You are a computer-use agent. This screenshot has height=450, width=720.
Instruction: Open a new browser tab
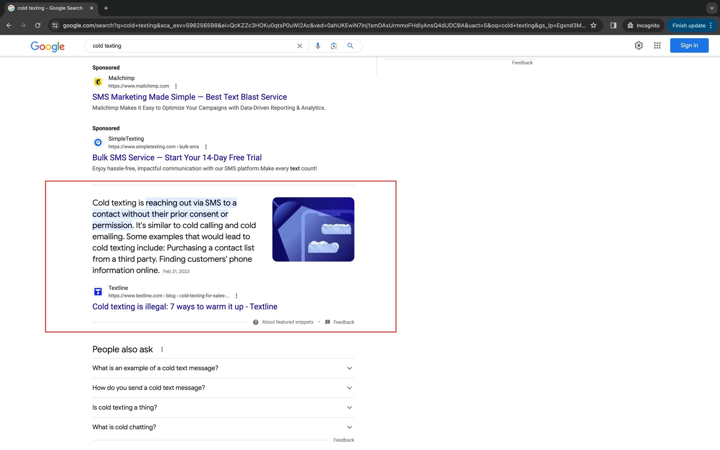(106, 8)
